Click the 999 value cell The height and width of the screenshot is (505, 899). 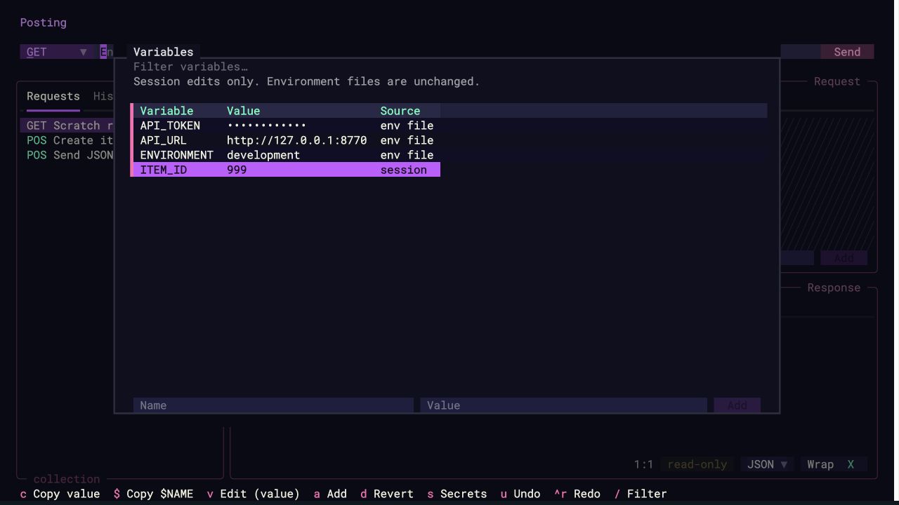[237, 170]
